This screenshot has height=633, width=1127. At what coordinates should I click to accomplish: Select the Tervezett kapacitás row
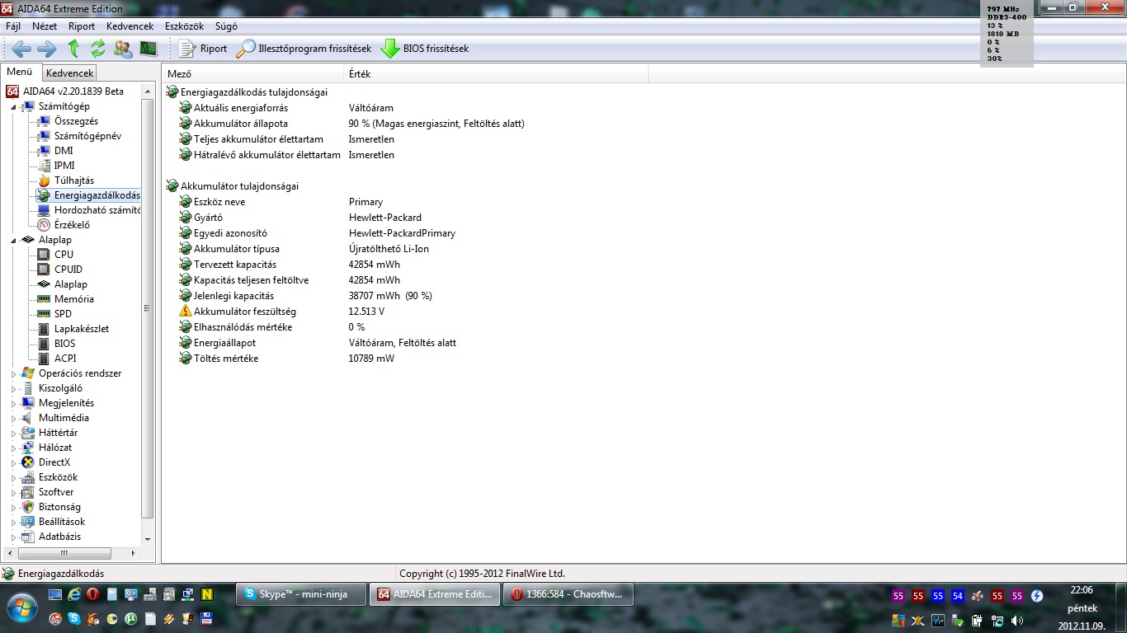point(290,265)
